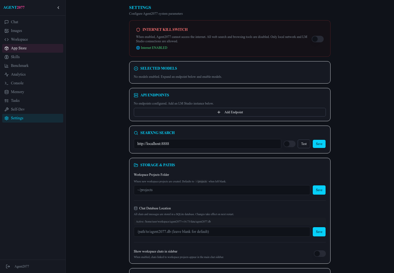The width and height of the screenshot is (394, 273).
Task: Collapse the sidebar with the chevron
Action: click(58, 8)
